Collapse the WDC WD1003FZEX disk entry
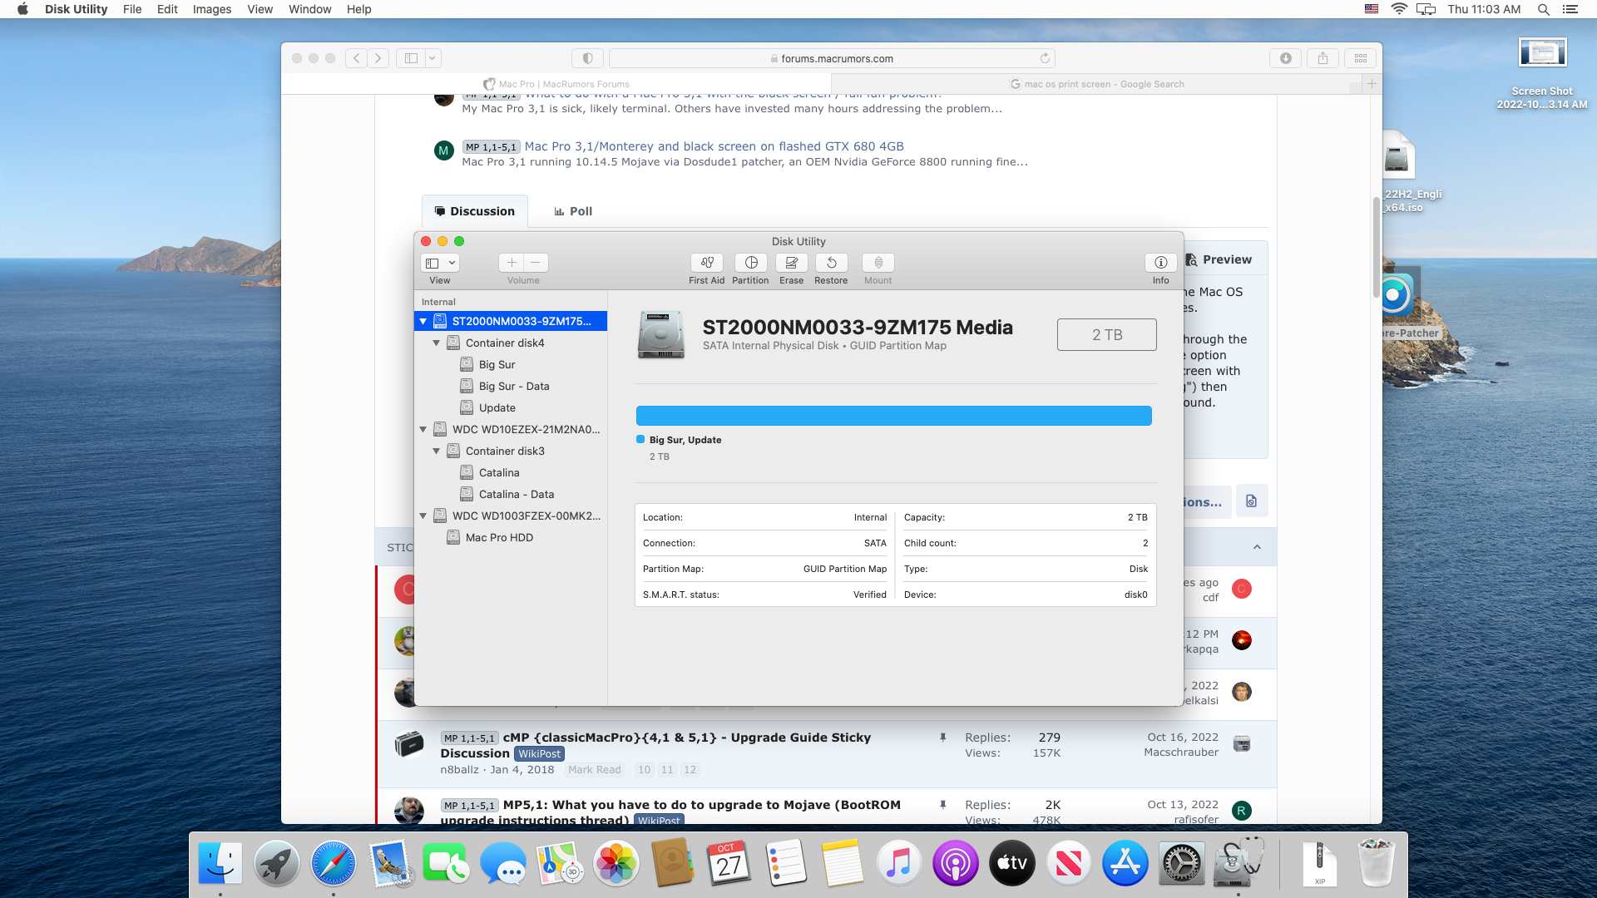 coord(423,516)
